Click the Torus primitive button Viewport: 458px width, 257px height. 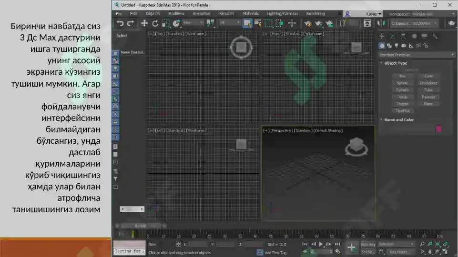pyautogui.click(x=402, y=97)
